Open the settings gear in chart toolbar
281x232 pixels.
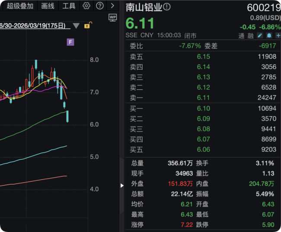[86, 6]
